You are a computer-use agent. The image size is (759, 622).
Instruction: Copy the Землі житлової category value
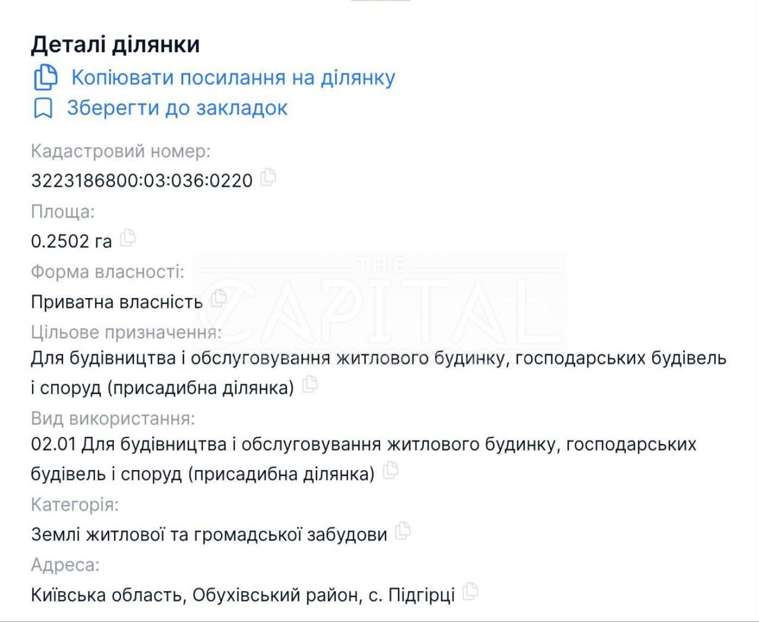pyautogui.click(x=403, y=531)
